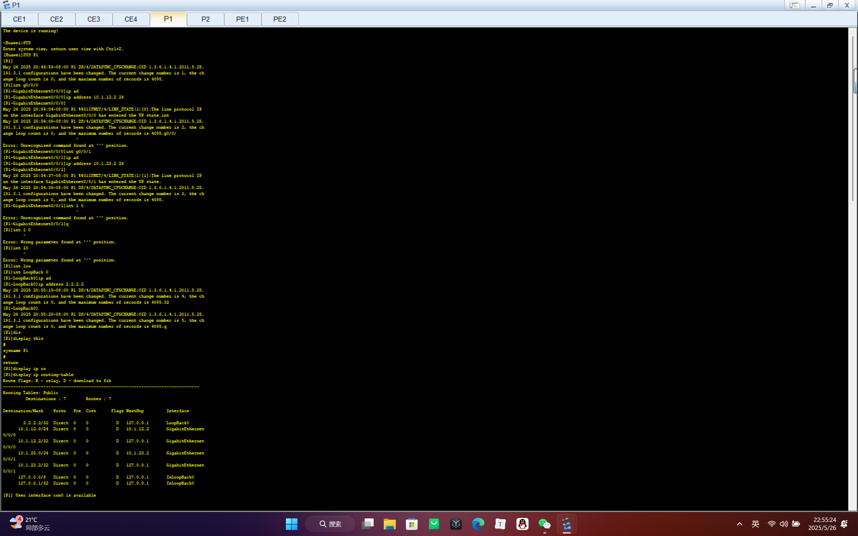Screen dimensions: 858x536
Task: Toggle the input language indicator
Action: (x=755, y=524)
